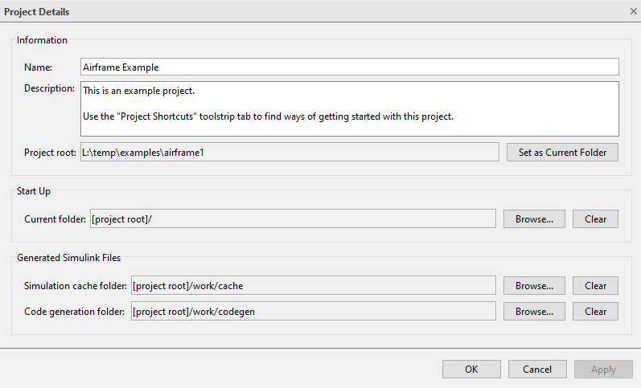Clear the Code generation folder path
This screenshot has width=641, height=388.
pyautogui.click(x=595, y=312)
